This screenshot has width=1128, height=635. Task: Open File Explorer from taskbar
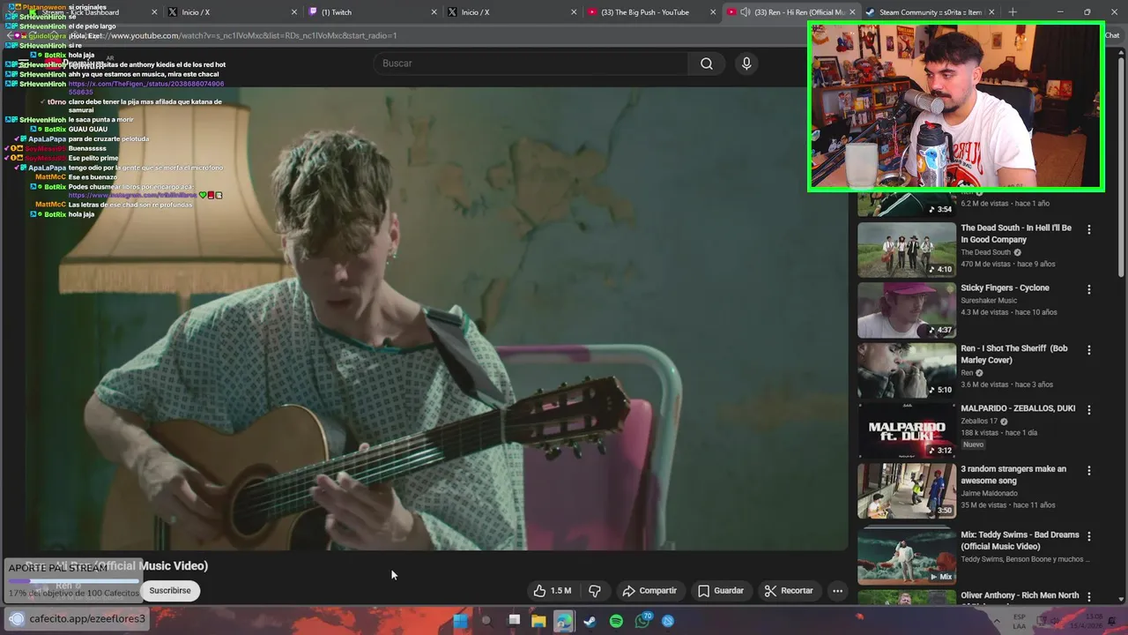click(x=538, y=621)
